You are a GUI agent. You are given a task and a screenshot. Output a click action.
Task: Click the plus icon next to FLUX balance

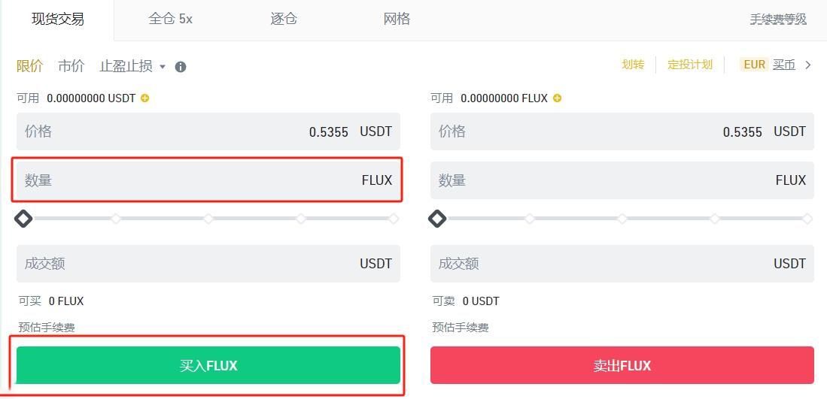[558, 98]
